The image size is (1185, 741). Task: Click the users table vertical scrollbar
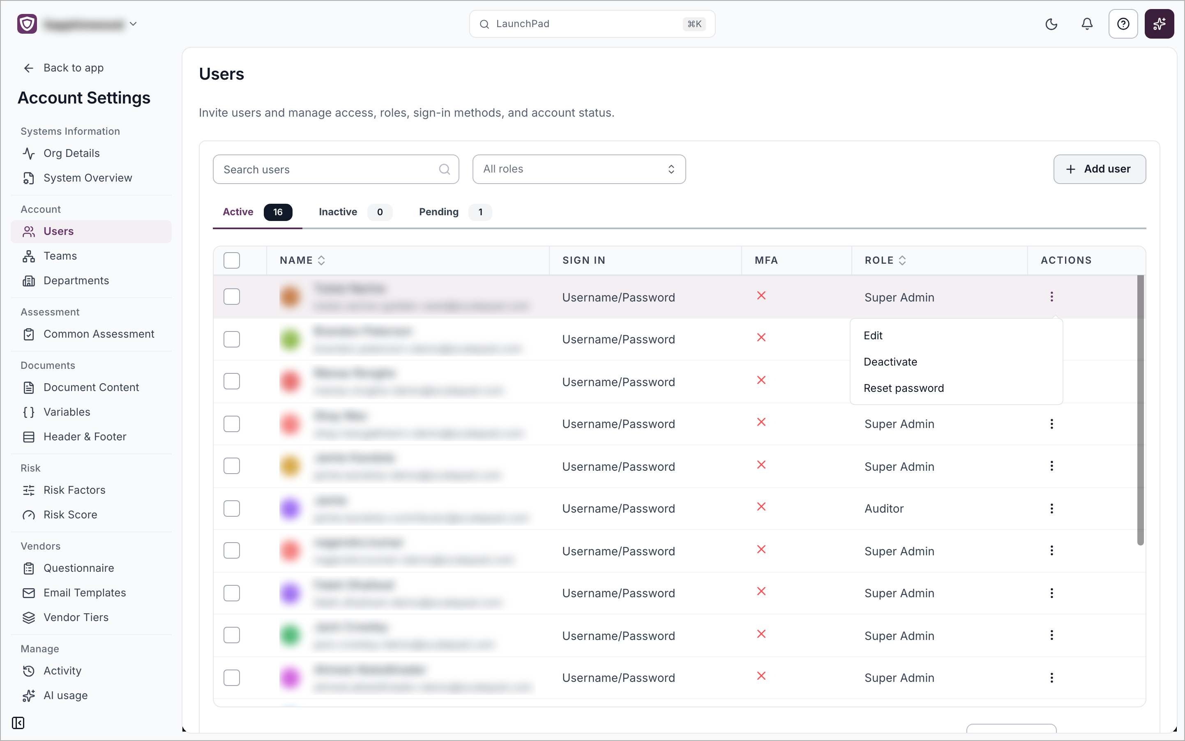pos(1140,410)
